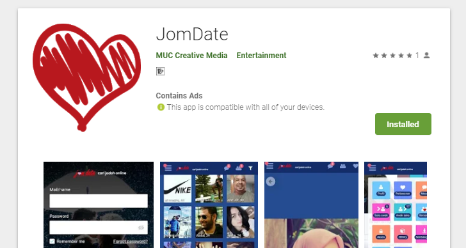
Task: Click the pink heart tile in fourth screenshot
Action: coord(403,190)
